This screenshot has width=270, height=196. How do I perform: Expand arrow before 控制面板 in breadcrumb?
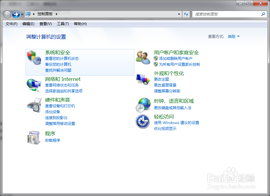pos(34,14)
